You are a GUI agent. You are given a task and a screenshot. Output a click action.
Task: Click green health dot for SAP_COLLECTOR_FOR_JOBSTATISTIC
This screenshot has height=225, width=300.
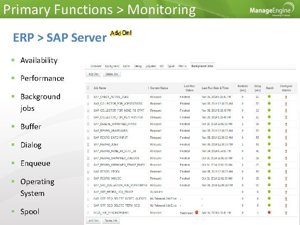pyautogui.click(x=269, y=103)
